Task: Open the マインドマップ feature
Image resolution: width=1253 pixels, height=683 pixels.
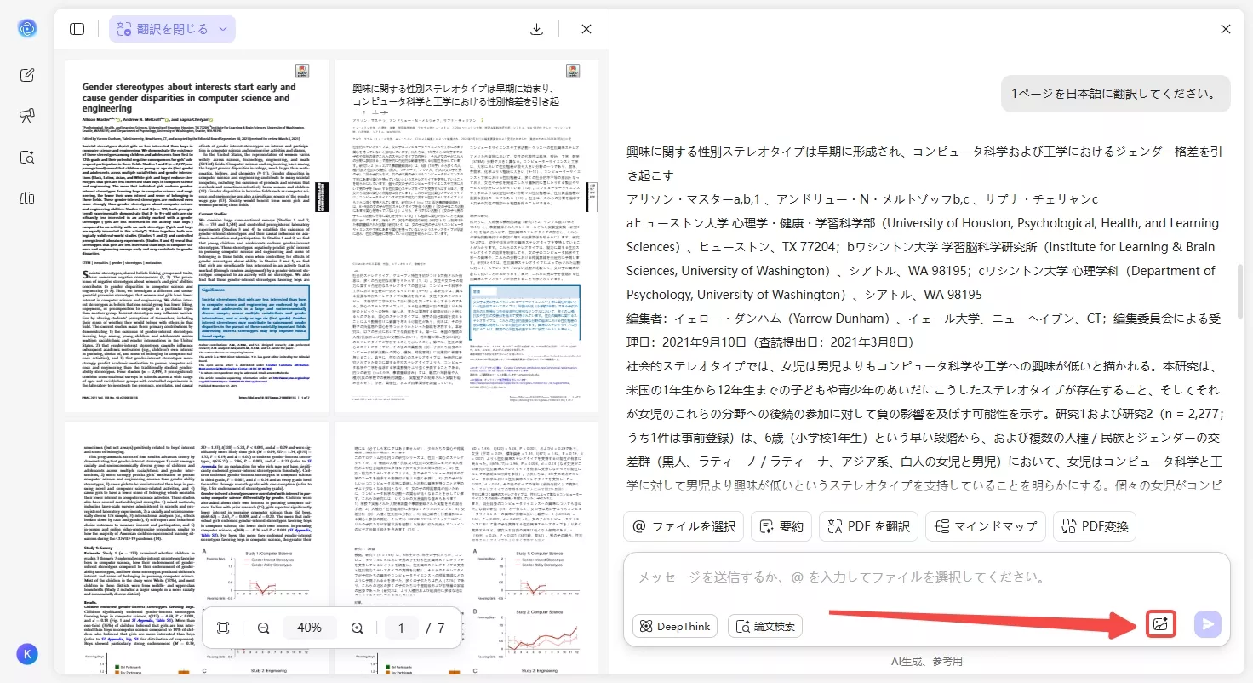Action: point(985,526)
